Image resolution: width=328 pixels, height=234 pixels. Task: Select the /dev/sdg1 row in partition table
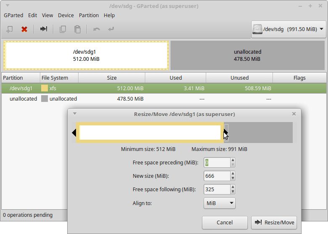click(164, 88)
